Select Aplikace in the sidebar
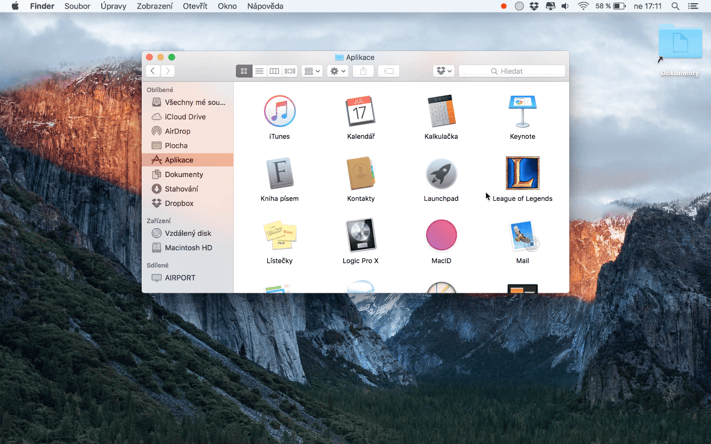Screen dimensions: 711x444 coord(187,160)
